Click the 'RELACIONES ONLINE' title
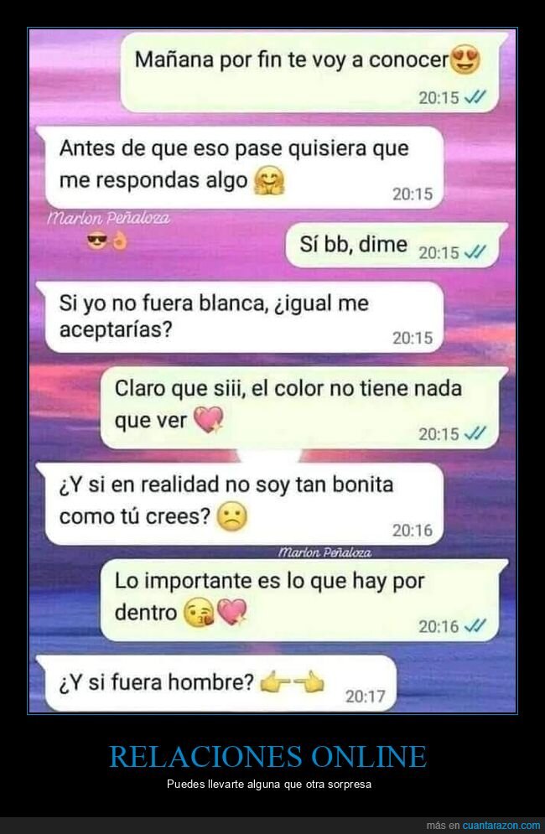This screenshot has height=834, width=545. 267,756
